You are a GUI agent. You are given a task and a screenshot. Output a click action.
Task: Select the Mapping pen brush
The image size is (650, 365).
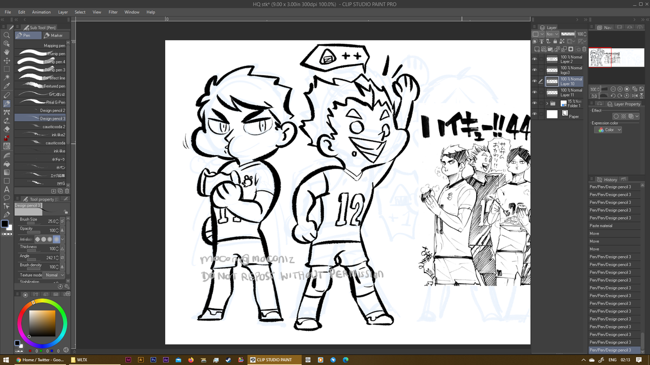point(41,46)
